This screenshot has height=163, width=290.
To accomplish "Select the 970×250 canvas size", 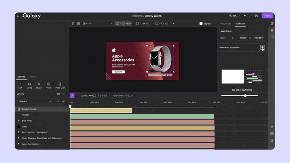I will [162, 23].
